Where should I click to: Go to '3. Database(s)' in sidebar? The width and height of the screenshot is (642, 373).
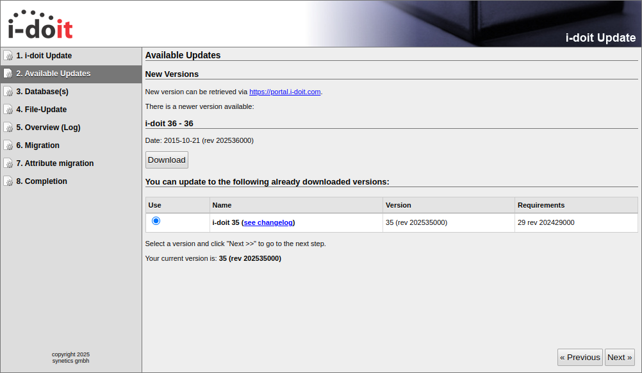(42, 92)
